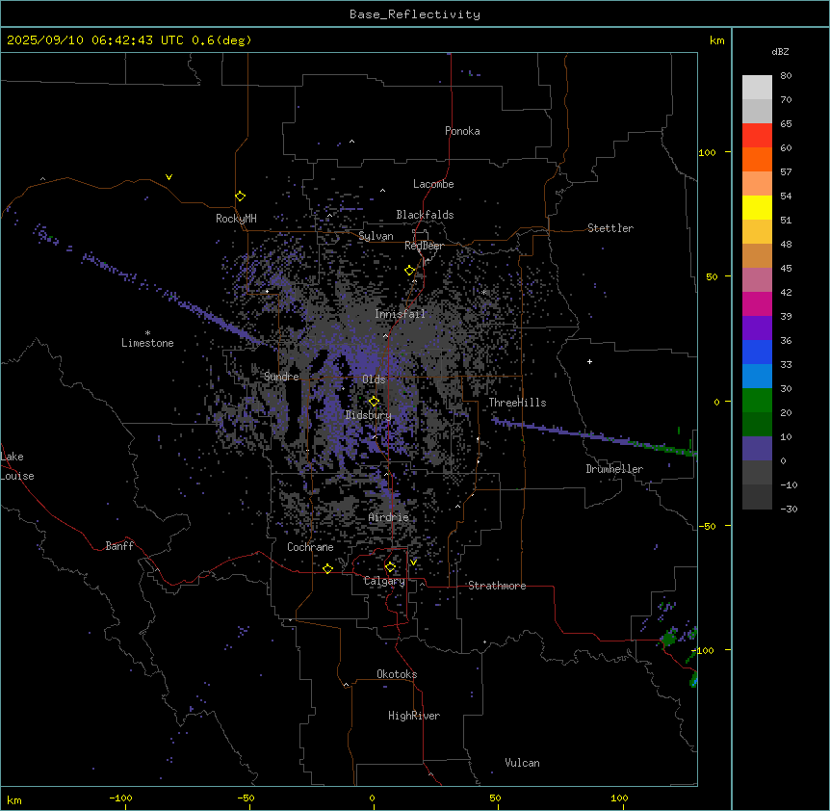The height and width of the screenshot is (811, 830).
Task: Select the violet 36-39 dBZ legend swatch
Action: 757,328
